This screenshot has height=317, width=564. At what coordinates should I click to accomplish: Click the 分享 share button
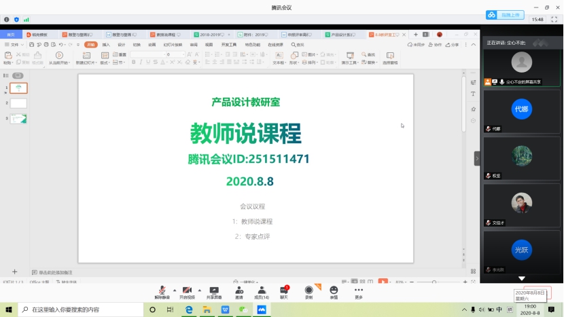coord(452,45)
